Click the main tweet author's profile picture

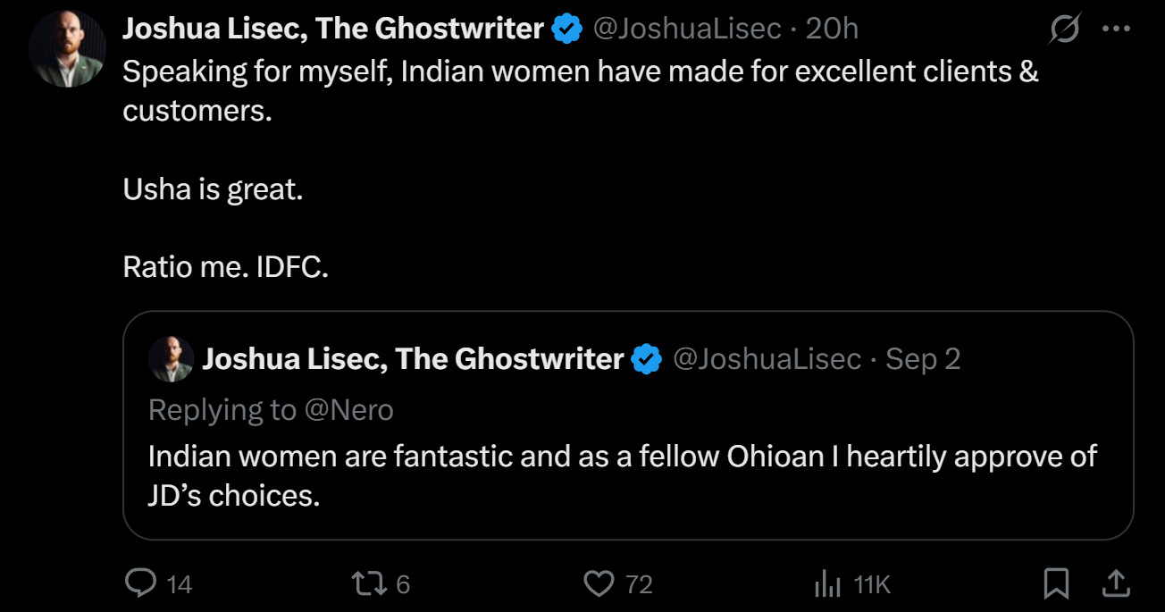pos(67,49)
